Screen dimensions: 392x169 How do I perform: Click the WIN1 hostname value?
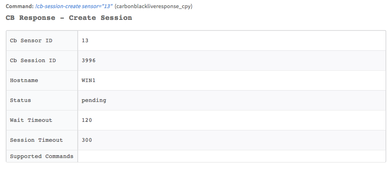coord(88,80)
